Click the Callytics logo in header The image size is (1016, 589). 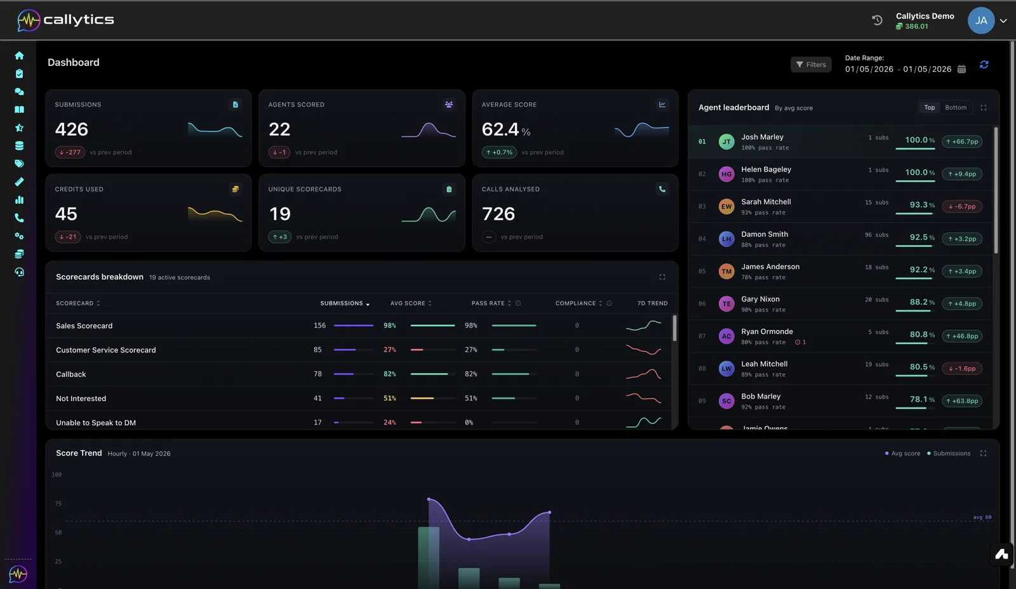click(x=65, y=20)
